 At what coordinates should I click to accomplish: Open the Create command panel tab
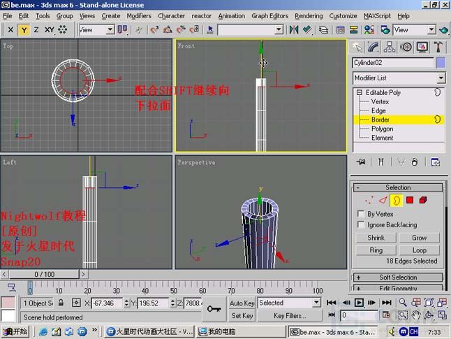click(357, 48)
